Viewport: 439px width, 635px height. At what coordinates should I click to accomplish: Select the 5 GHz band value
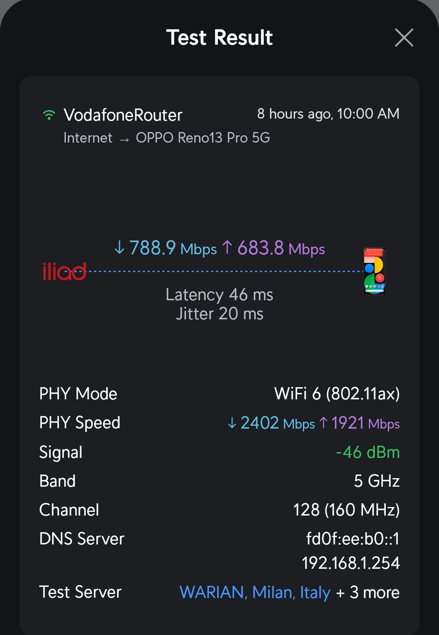pyautogui.click(x=377, y=481)
